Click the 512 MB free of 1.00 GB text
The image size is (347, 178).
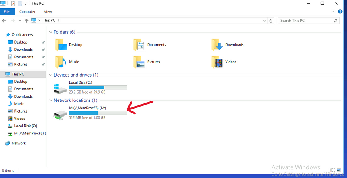[x=87, y=118]
